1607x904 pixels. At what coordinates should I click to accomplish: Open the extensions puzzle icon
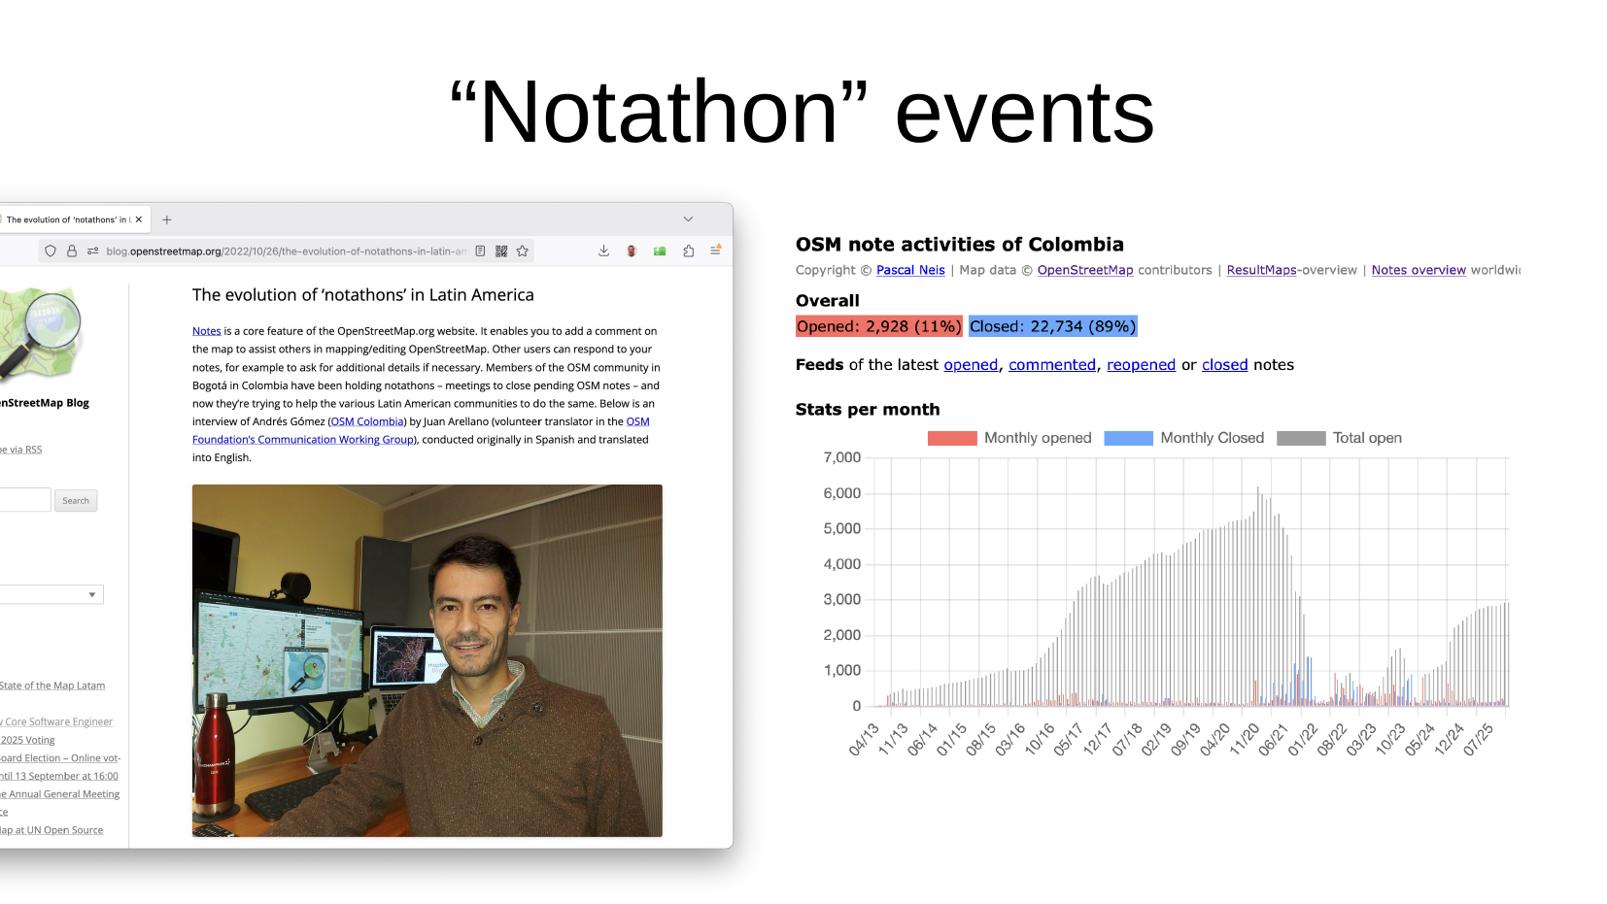(688, 251)
